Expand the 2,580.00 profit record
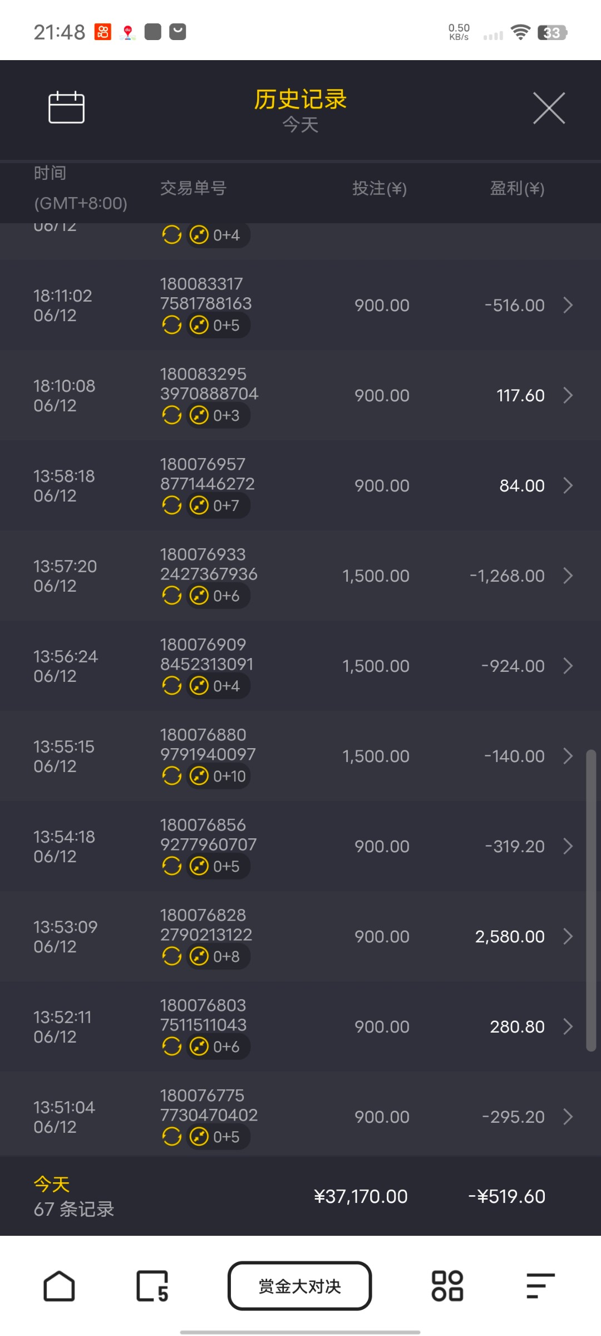The width and height of the screenshot is (601, 1336). (568, 936)
